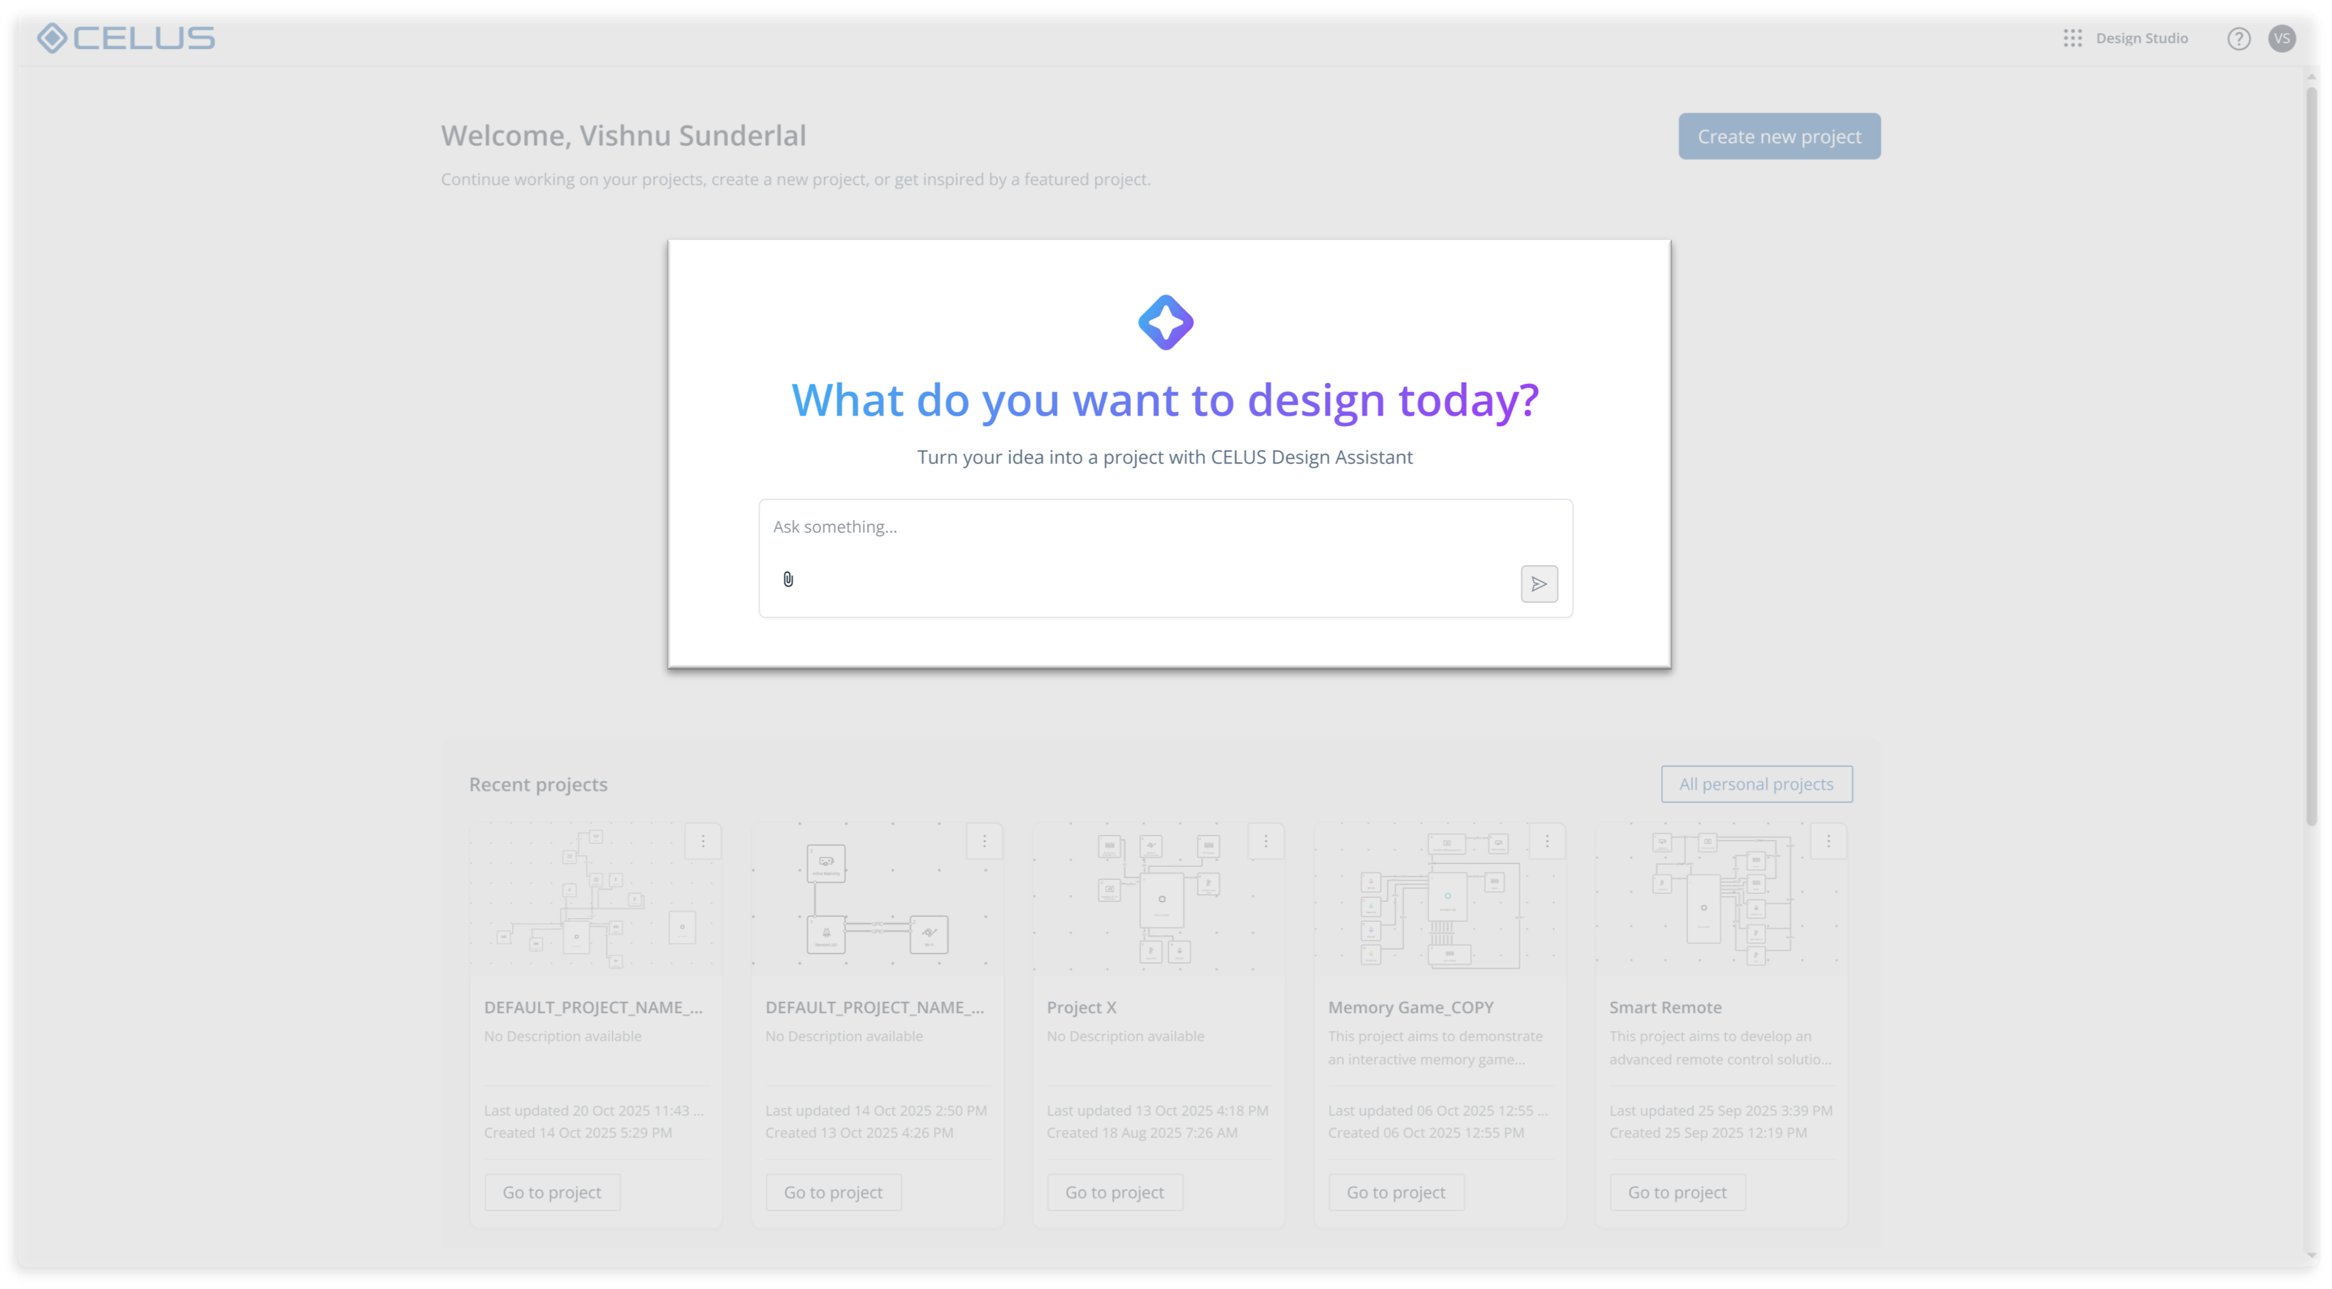Open the Memory Game_COPY three-dot menu
This screenshot has height=1289, width=2332.
click(x=1546, y=842)
